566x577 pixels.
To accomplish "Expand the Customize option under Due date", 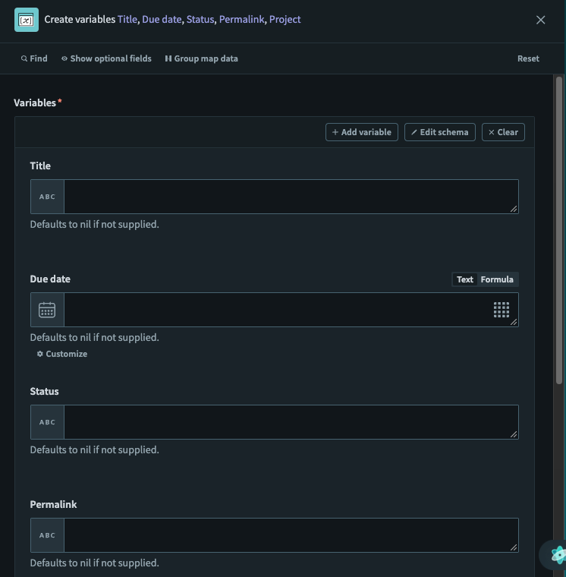I will pyautogui.click(x=62, y=354).
